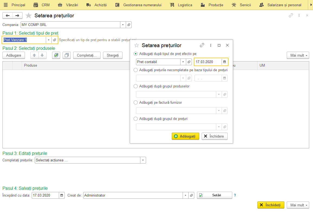This screenshot has height=212, width=313.
Task: Expand supplier invoice dropdown in dialog
Action: click(x=219, y=110)
